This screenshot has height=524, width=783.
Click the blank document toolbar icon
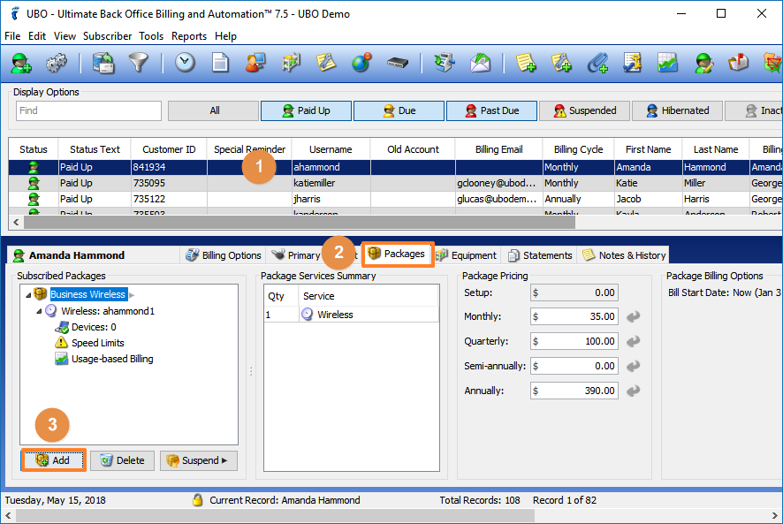(x=220, y=64)
